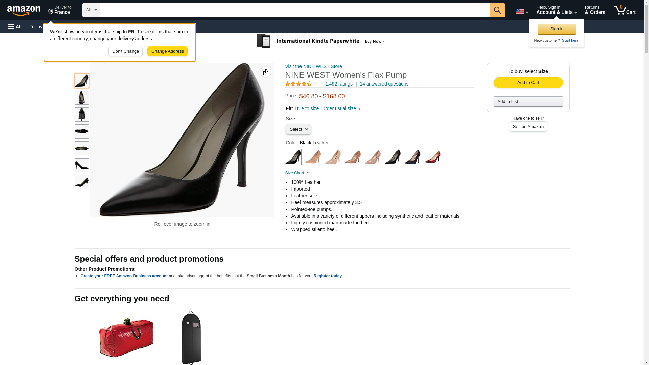Click the Deliver to France location

tap(60, 10)
